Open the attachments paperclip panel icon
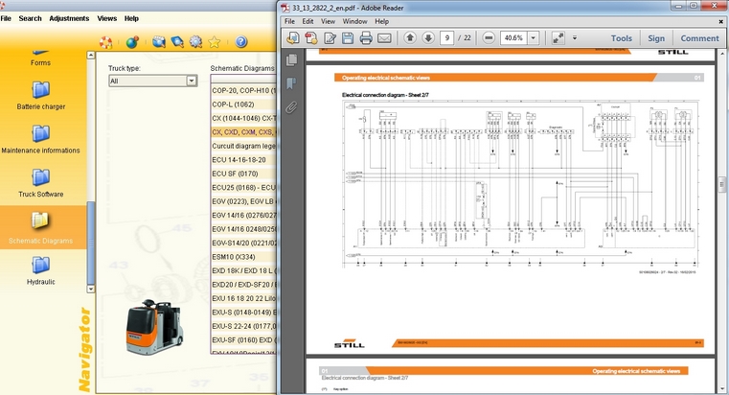This screenshot has width=729, height=395. 291,107
